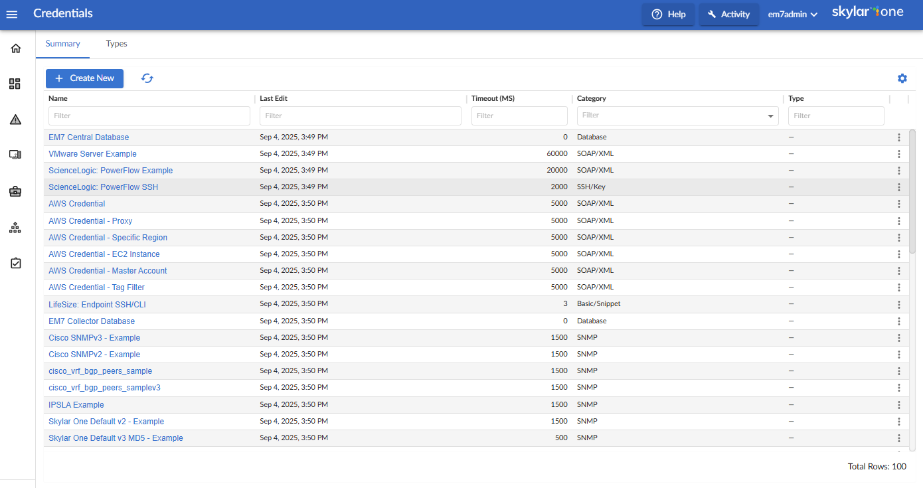Open the hierarchy tree sidebar icon
This screenshot has height=488, width=923.
(15, 228)
